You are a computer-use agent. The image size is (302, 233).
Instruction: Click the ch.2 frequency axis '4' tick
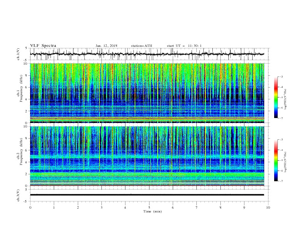pyautogui.click(x=26, y=162)
